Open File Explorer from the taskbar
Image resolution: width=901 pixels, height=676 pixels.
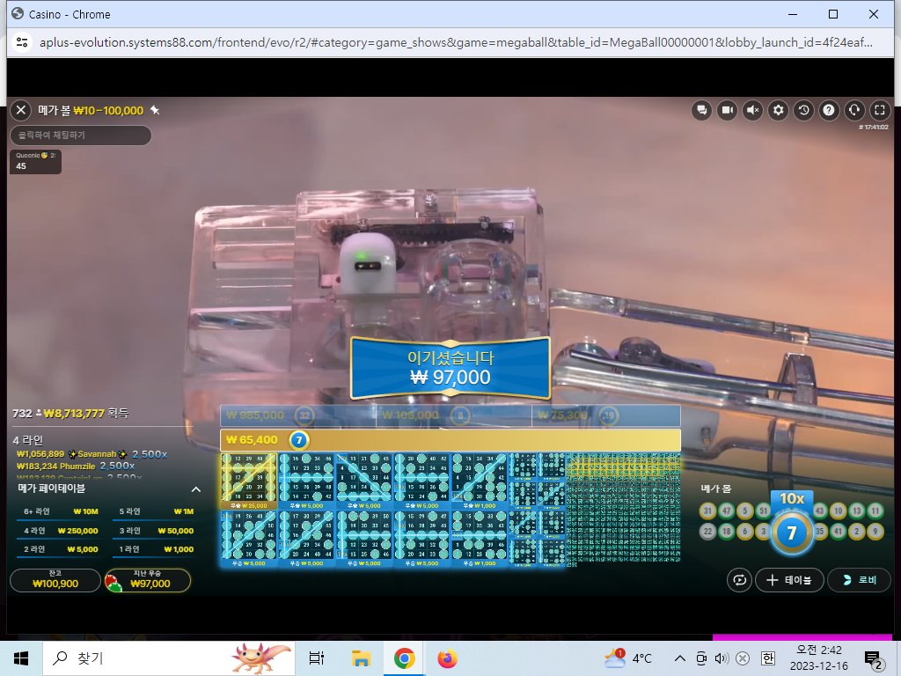360,658
